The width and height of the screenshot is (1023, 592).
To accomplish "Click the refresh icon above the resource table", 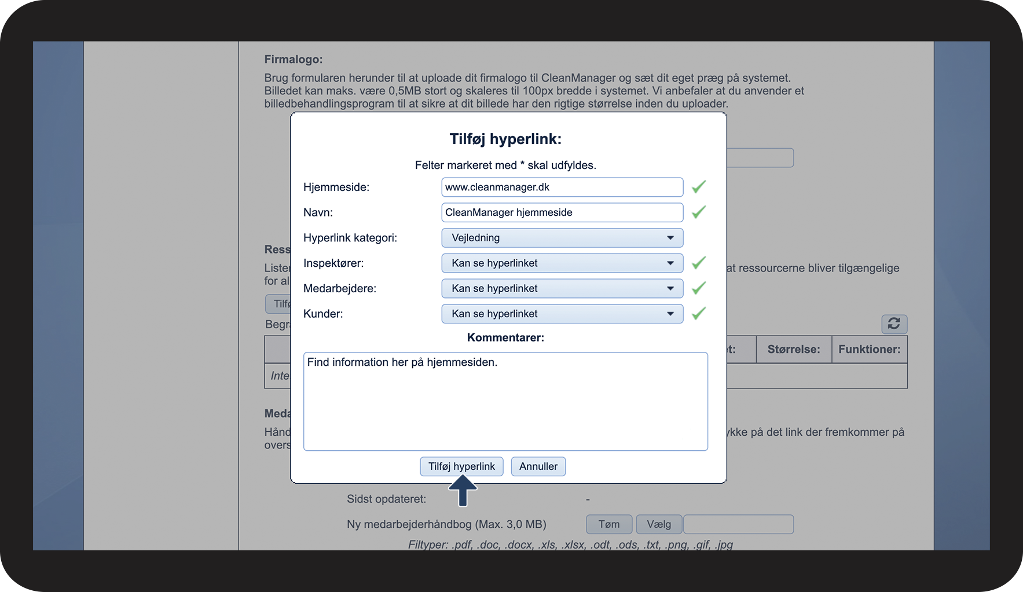I will 894,323.
